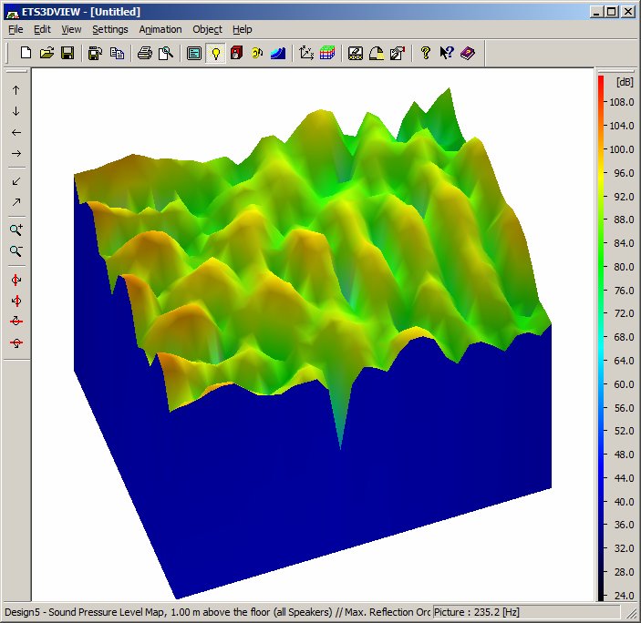
Task: Click the context help pointer icon
Action: 447,53
